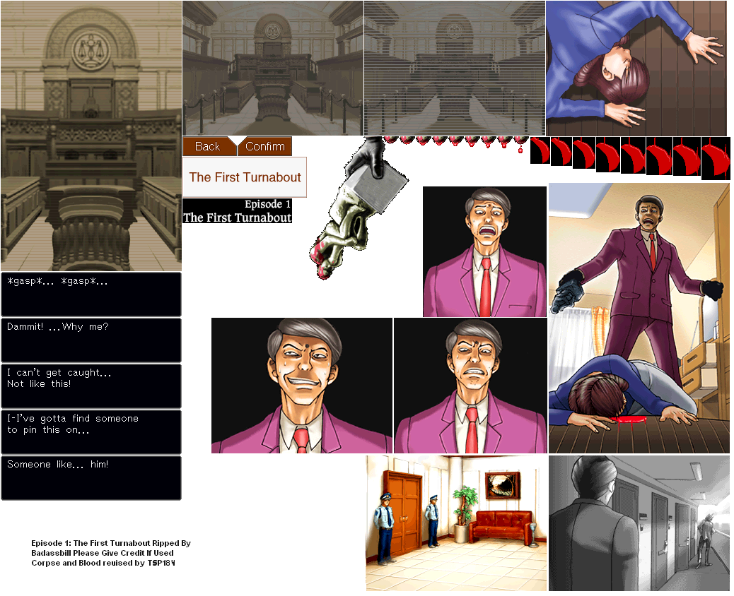Image resolution: width=734 pixels, height=596 pixels.
Task: Click the black Episode 1 title banner
Action: 238,211
